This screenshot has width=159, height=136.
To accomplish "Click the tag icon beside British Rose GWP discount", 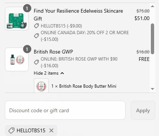I will click(36, 62).
